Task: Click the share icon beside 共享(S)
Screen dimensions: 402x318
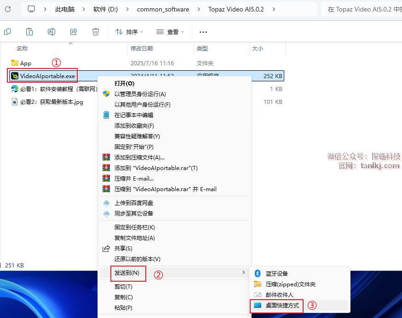Action: tap(106, 248)
